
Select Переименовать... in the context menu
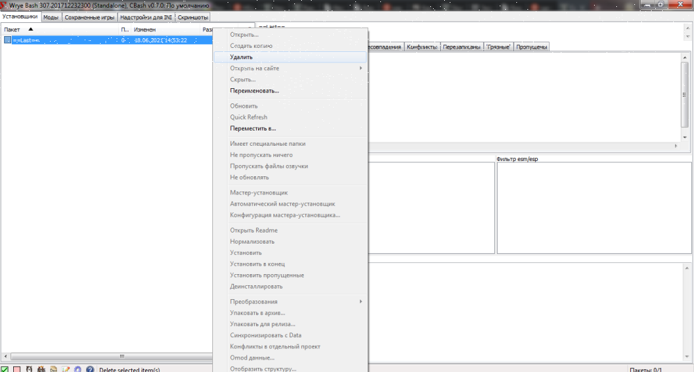coord(290,91)
